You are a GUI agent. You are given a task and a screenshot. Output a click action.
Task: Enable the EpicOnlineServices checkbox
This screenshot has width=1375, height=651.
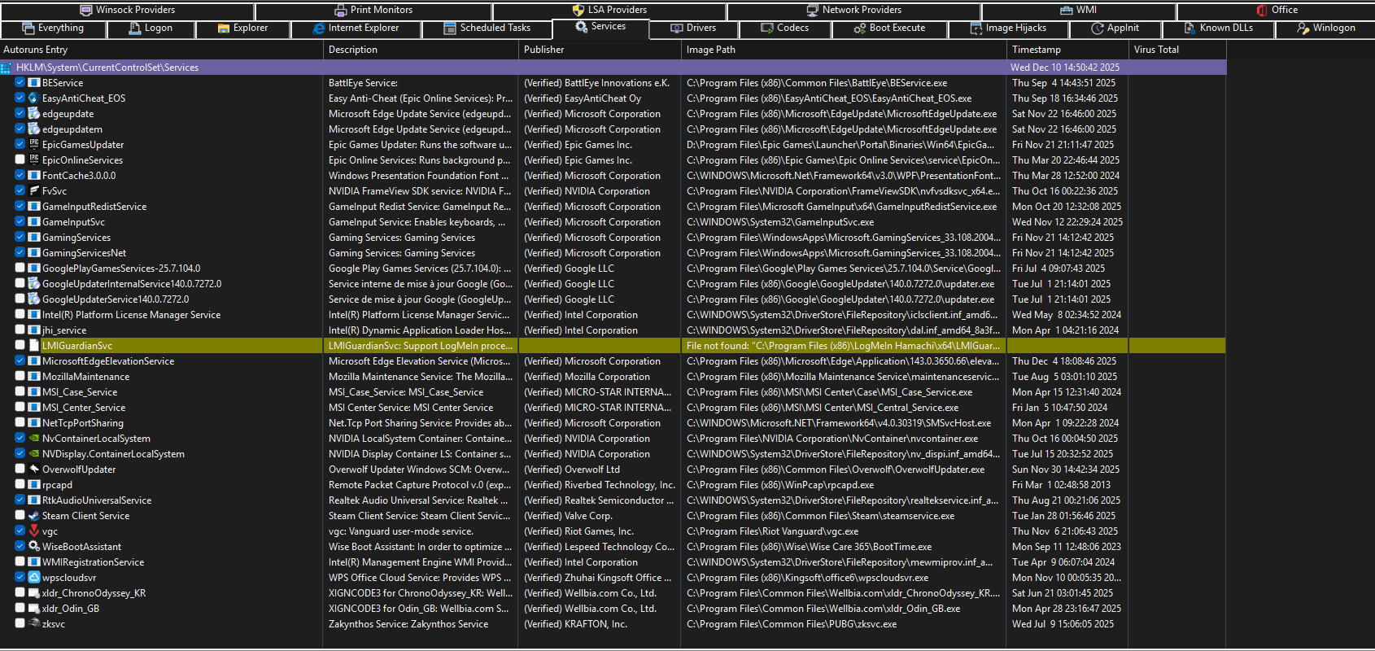(x=20, y=160)
